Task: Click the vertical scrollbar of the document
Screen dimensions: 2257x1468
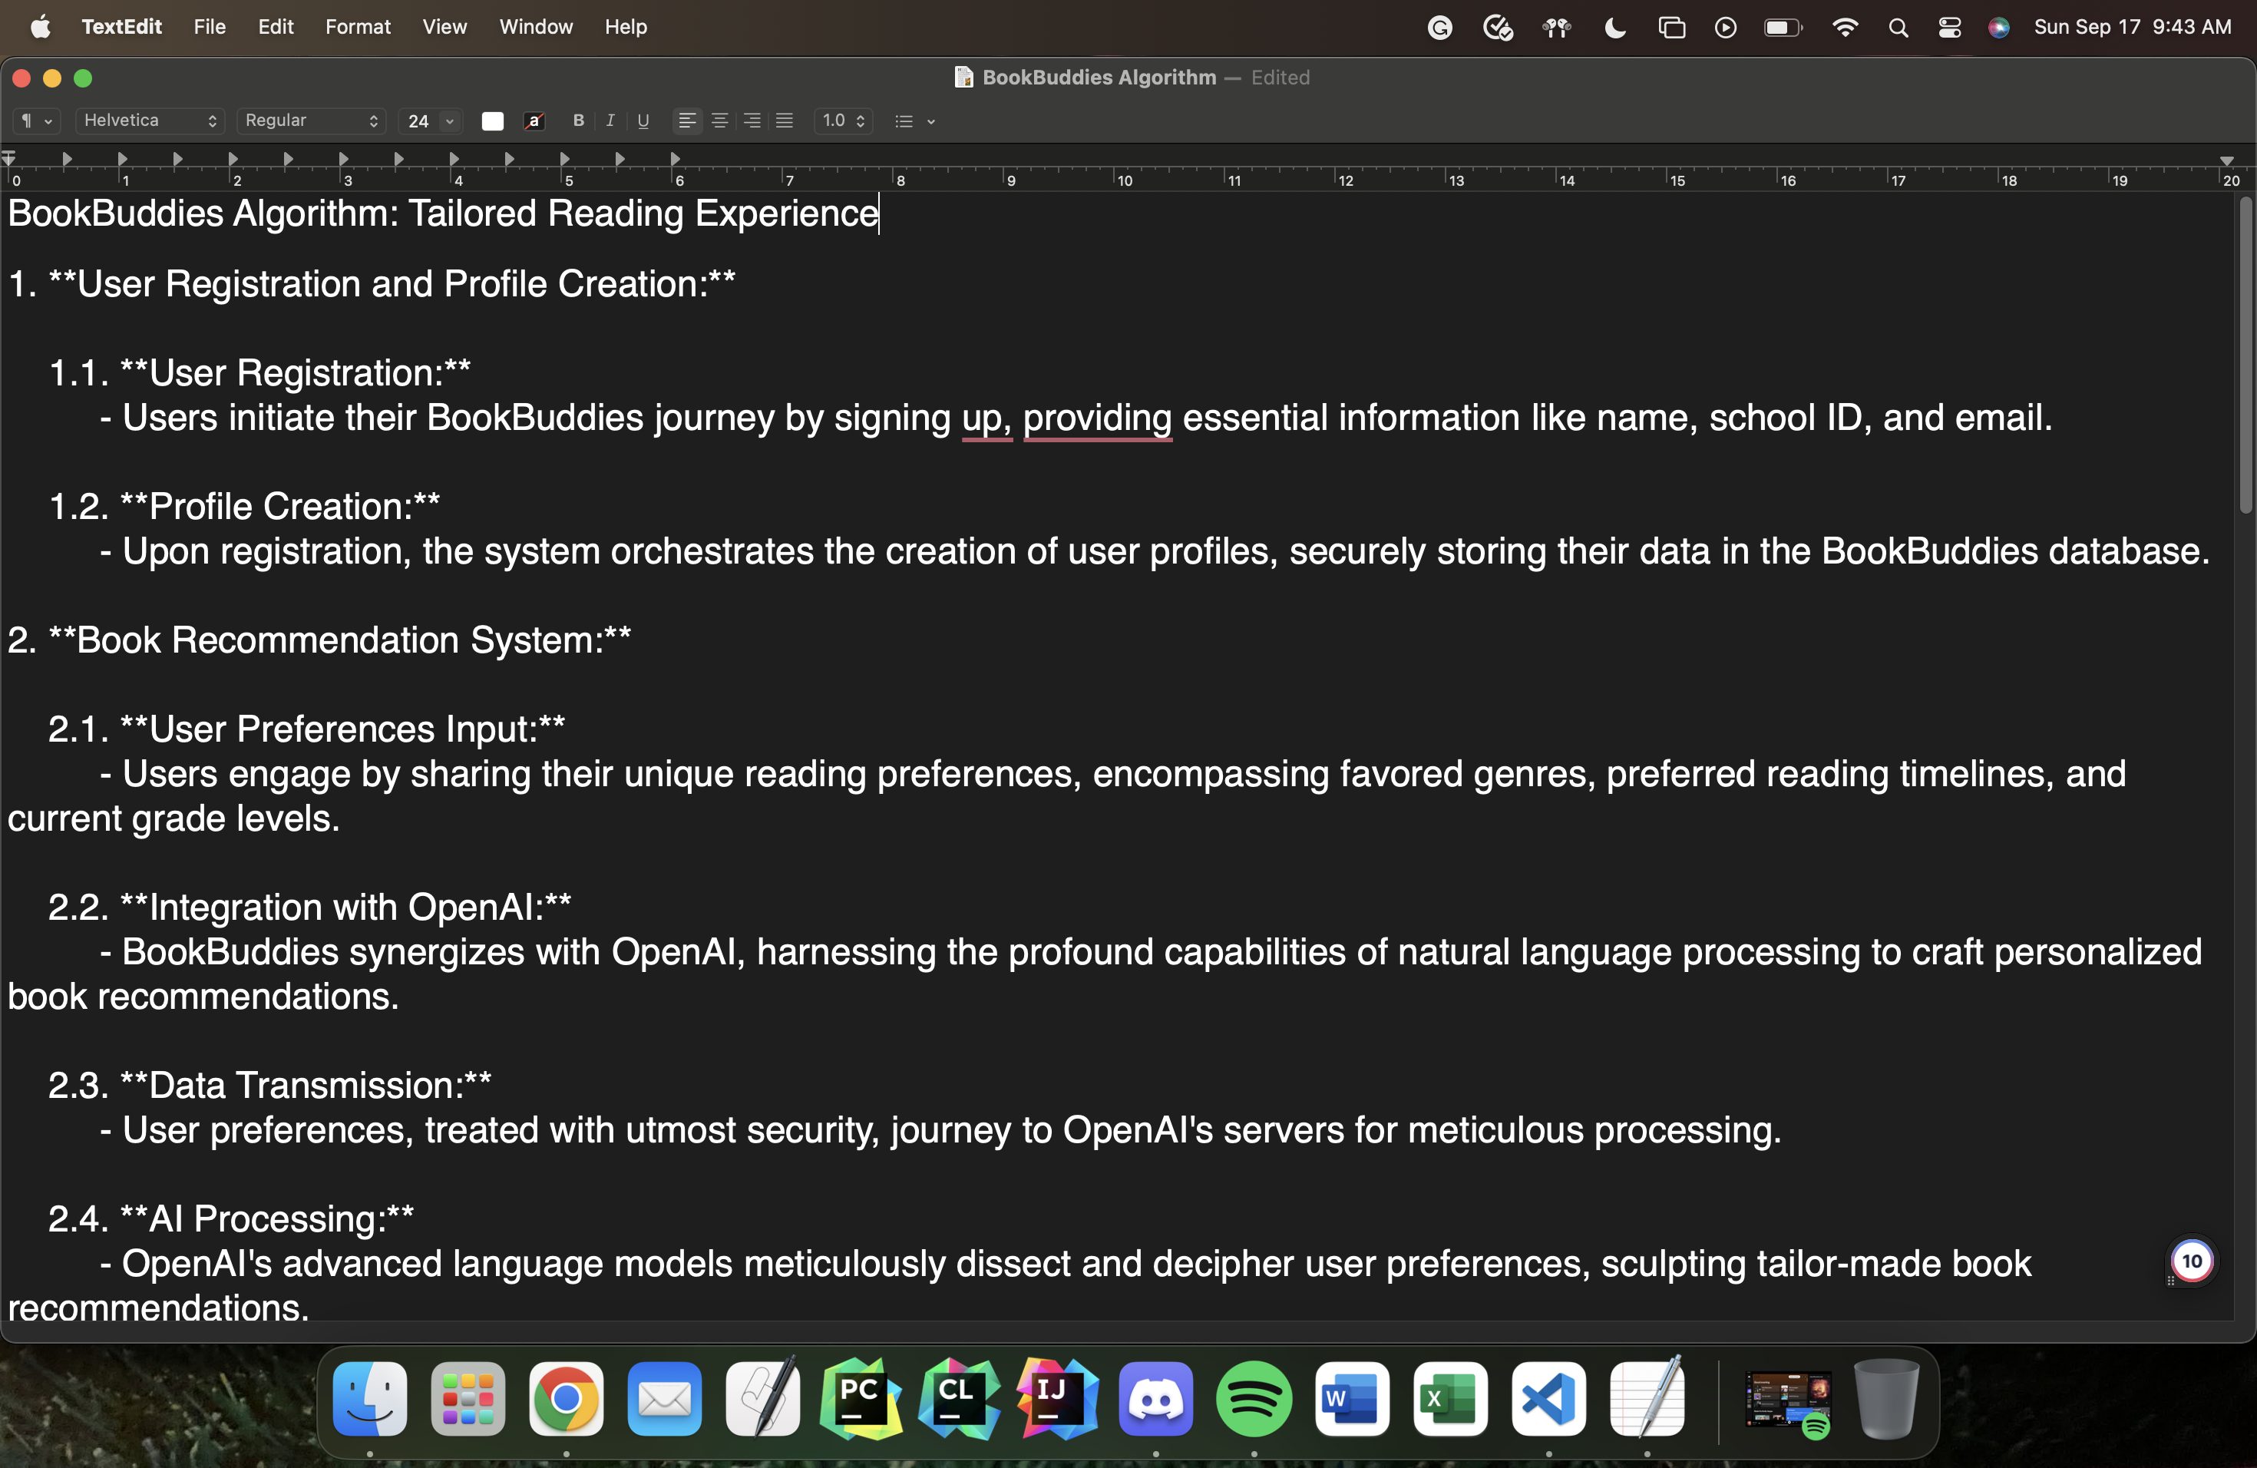Action: (2245, 360)
